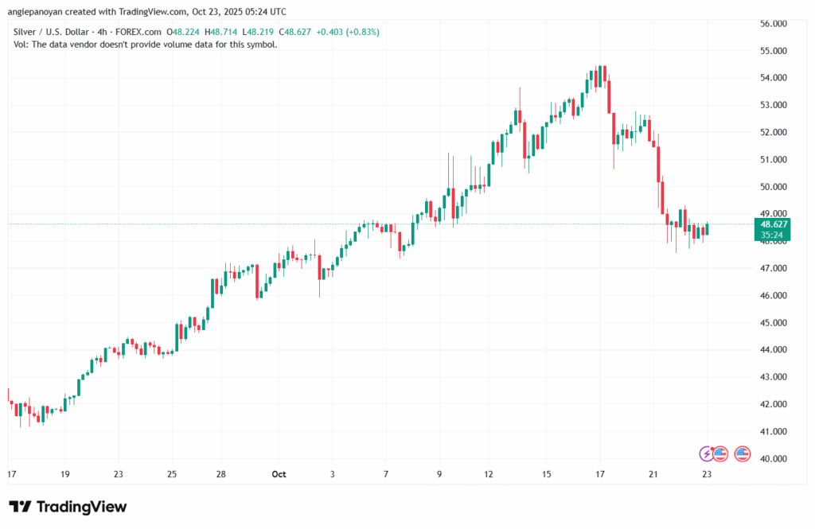Click the +0.403 (+0.83%) change value
Screen dimensions: 815x529
tap(348, 32)
